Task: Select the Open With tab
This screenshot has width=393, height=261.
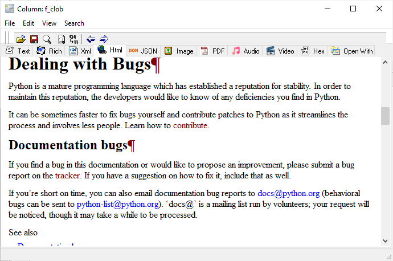Action: pos(351,51)
